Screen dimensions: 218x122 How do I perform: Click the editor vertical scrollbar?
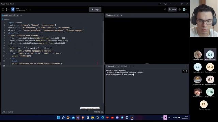point(103,62)
